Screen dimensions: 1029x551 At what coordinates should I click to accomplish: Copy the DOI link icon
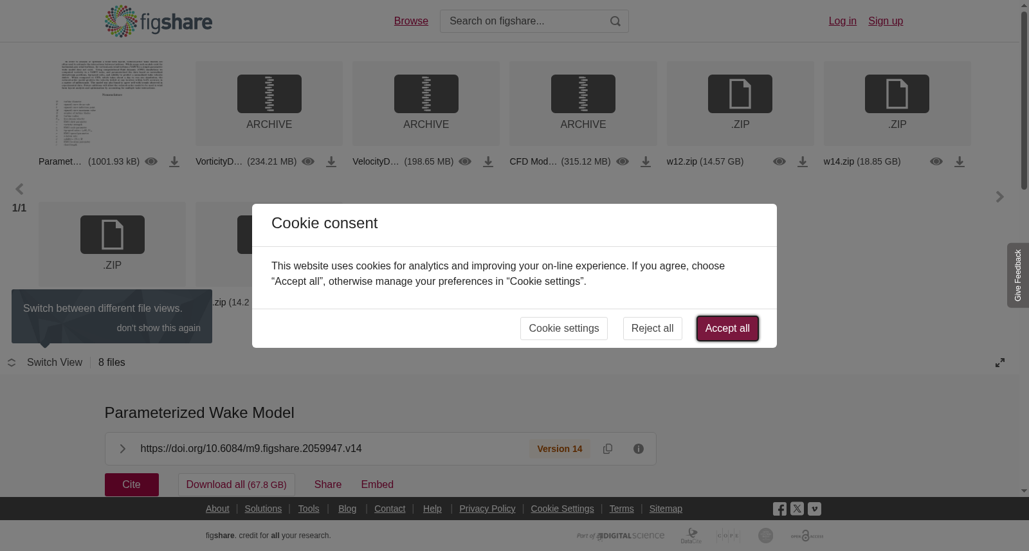click(x=608, y=449)
